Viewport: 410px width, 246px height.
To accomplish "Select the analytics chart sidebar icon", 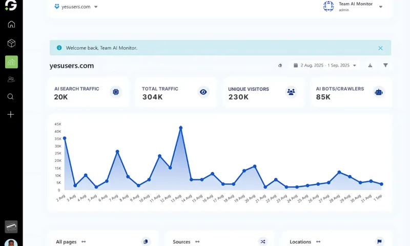I will [11, 62].
